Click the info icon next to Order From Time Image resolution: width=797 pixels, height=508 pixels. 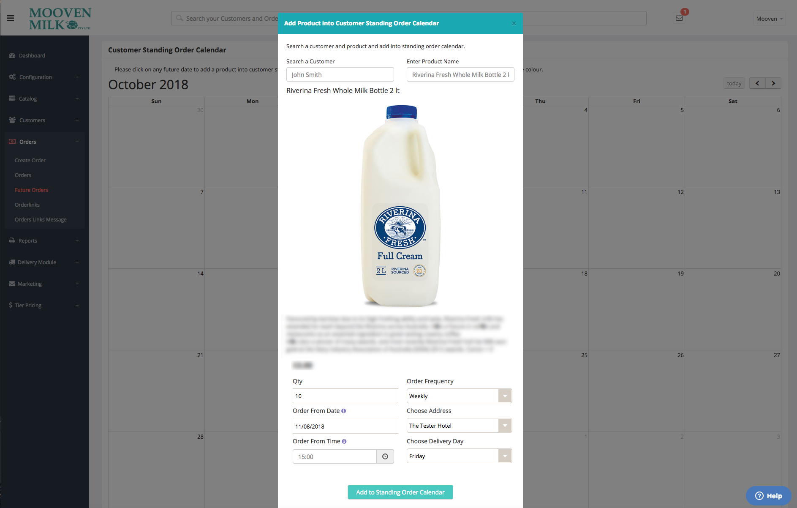(x=344, y=441)
